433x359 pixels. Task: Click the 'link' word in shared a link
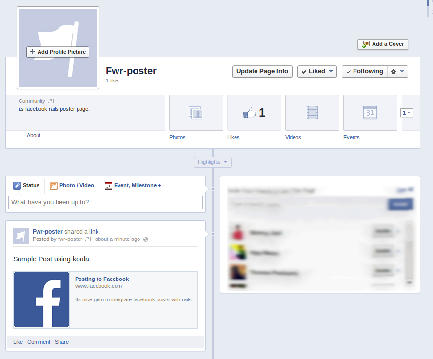pos(94,232)
